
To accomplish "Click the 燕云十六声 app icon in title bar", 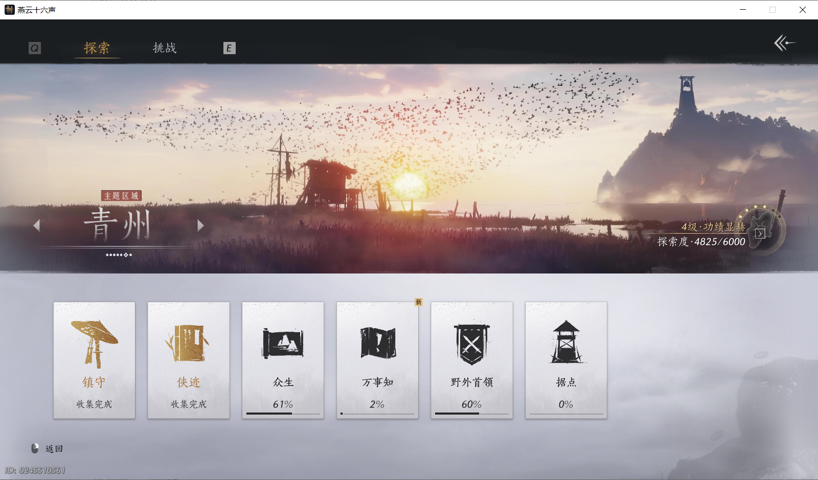I will point(9,10).
